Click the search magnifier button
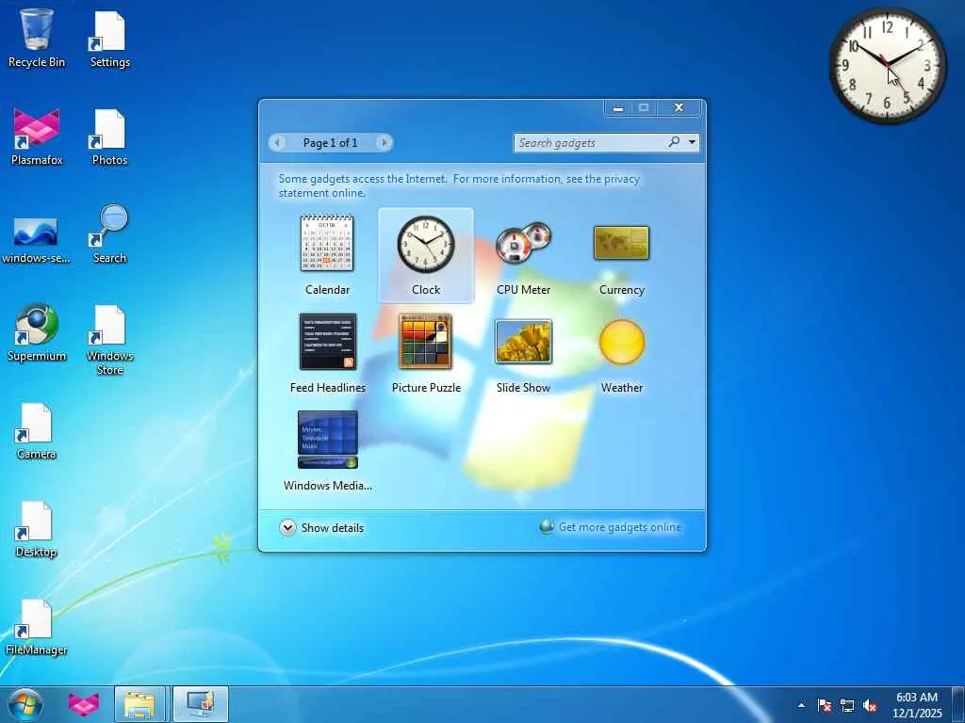 pyautogui.click(x=675, y=142)
